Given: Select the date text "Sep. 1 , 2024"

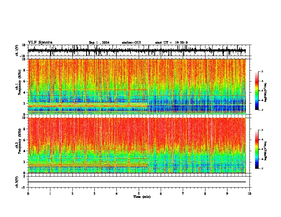Looking at the screenshot, I should 99,43.
